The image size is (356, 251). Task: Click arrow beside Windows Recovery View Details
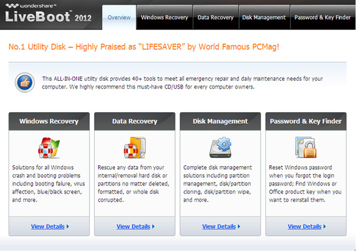68,226
